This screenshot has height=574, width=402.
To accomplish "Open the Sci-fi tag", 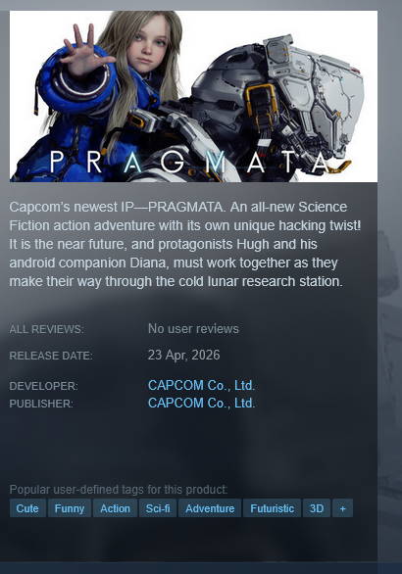I will [x=158, y=508].
